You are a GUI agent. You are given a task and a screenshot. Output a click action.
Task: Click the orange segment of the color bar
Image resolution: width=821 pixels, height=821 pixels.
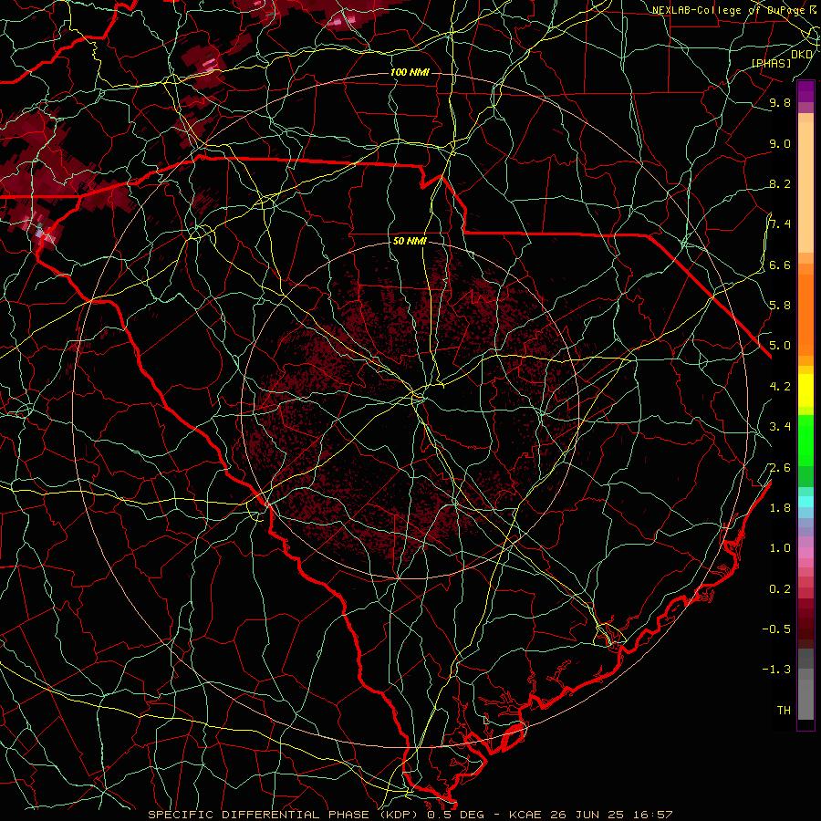[x=805, y=314]
